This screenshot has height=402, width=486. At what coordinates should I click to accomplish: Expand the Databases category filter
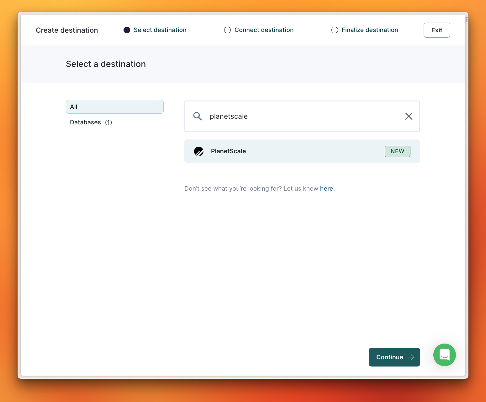click(x=91, y=122)
